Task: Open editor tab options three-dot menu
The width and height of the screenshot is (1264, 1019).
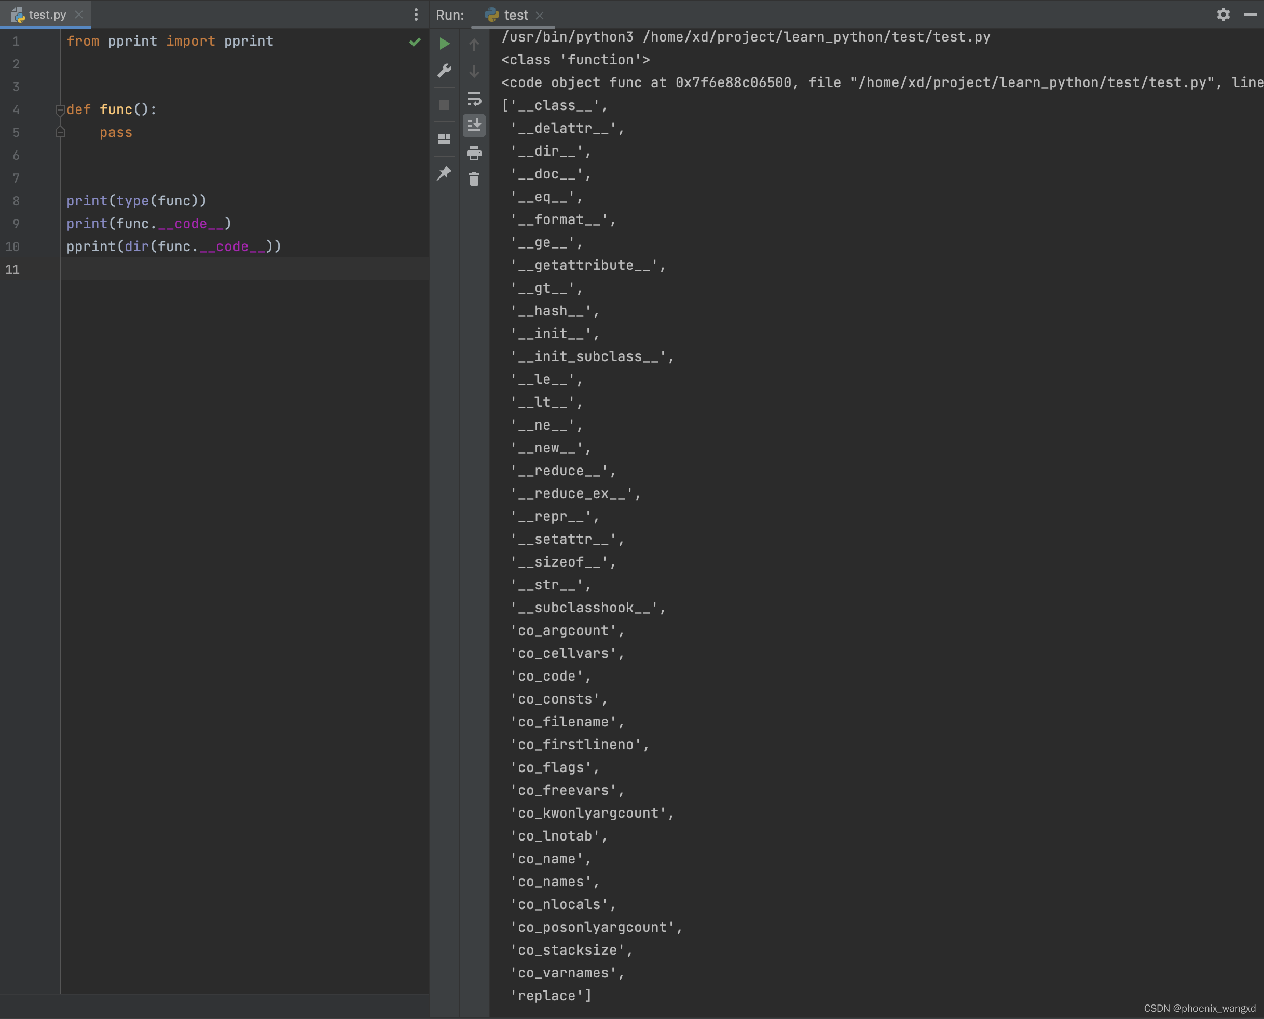Action: [x=416, y=15]
